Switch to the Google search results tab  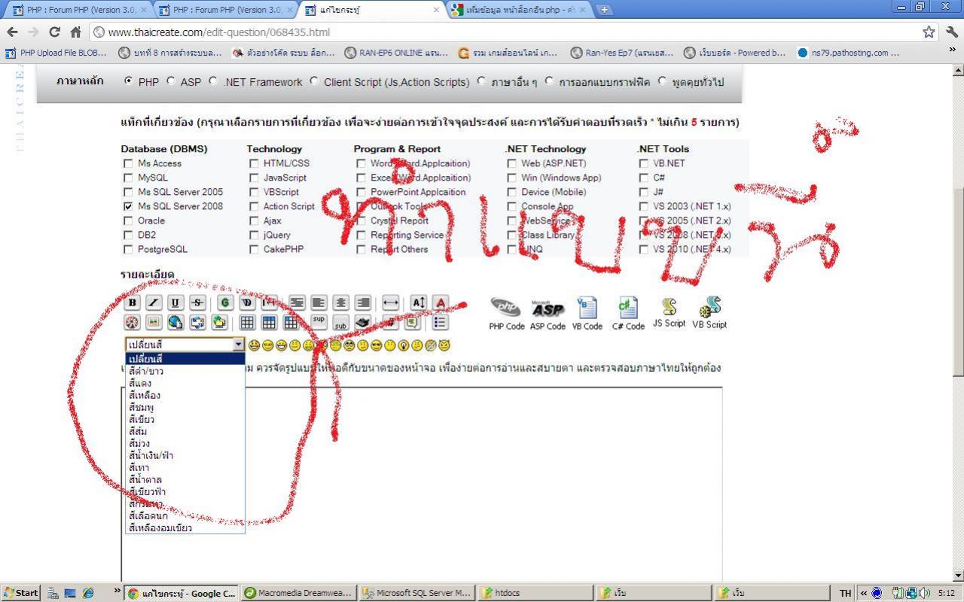517,10
